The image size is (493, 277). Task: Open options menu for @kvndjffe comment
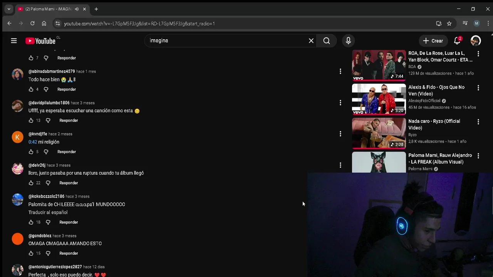[x=340, y=134]
